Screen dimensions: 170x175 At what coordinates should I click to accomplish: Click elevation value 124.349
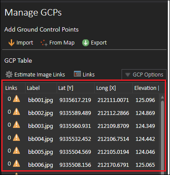coord(145,126)
